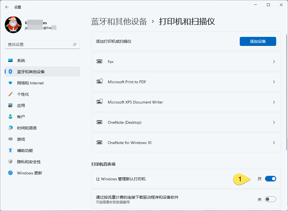The width and height of the screenshot is (288, 211).
Task: Minimize the Settings window
Action: tap(255, 5)
